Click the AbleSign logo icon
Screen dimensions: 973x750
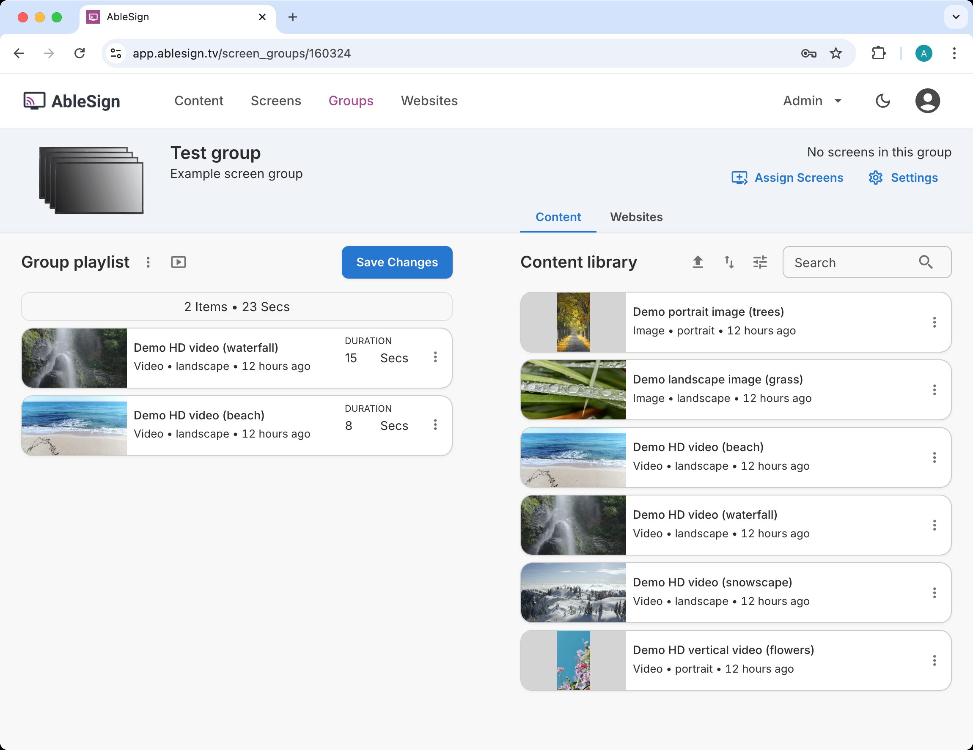(34, 101)
